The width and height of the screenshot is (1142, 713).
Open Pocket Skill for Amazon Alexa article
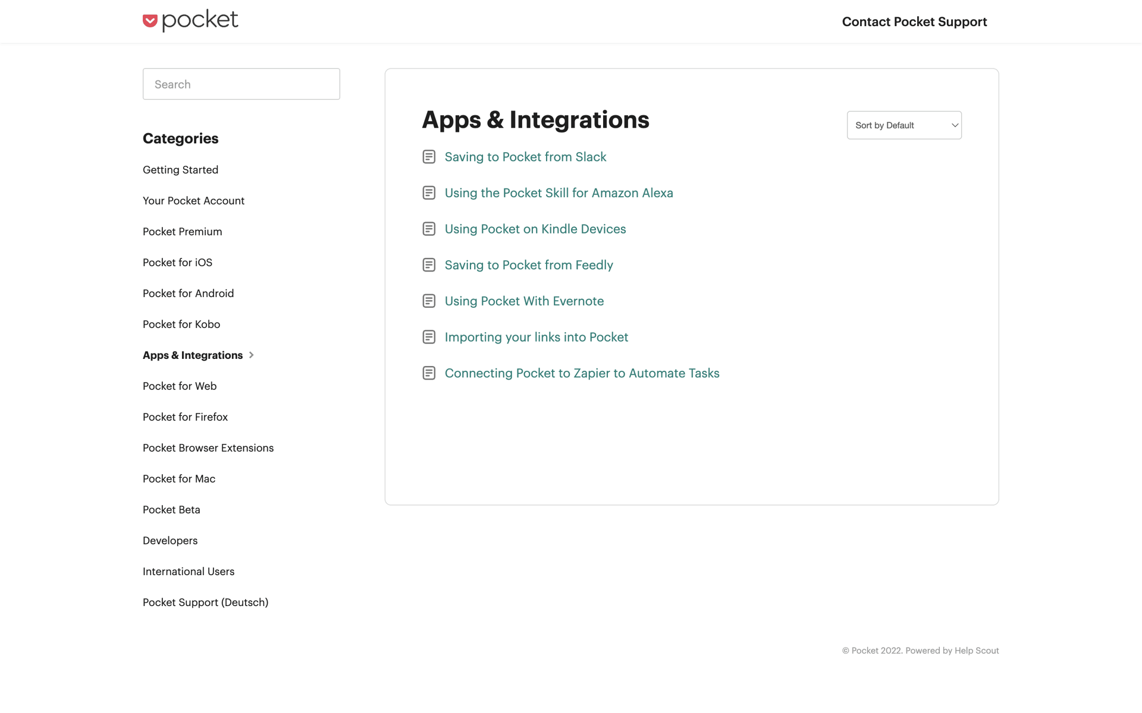click(x=559, y=193)
